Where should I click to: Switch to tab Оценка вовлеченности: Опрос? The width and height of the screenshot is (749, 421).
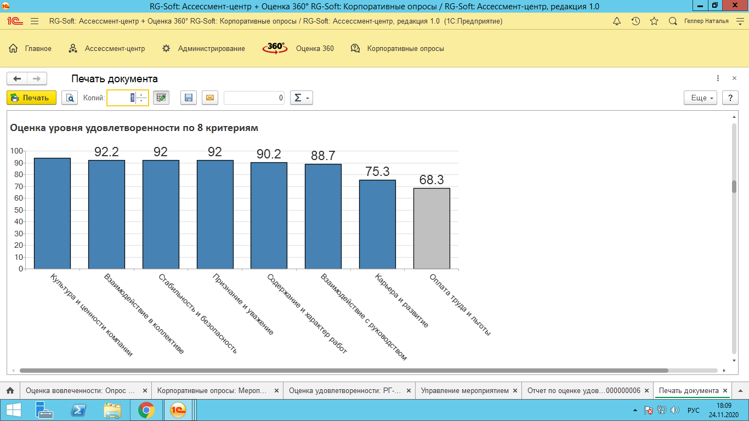[x=80, y=390]
